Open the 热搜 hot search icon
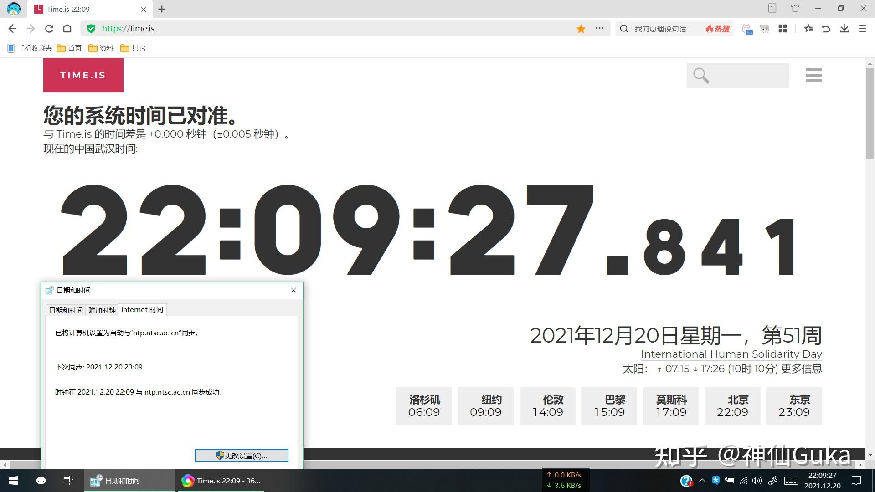 tap(716, 28)
